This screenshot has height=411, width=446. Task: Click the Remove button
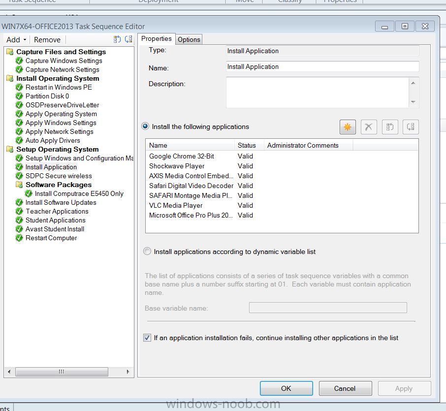point(47,39)
